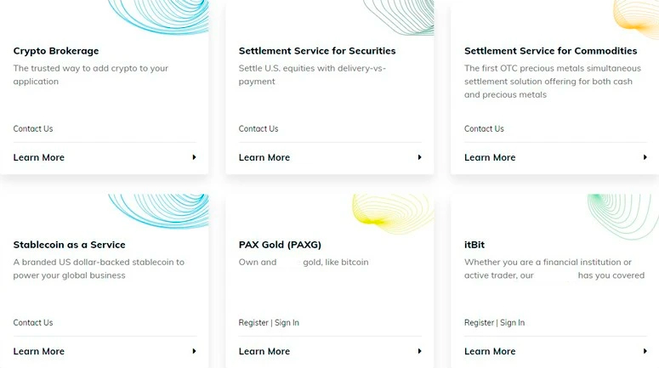Screen dimensions: 659x368
Task: Click the arrow icon on PAX Gold card
Action: pos(419,351)
